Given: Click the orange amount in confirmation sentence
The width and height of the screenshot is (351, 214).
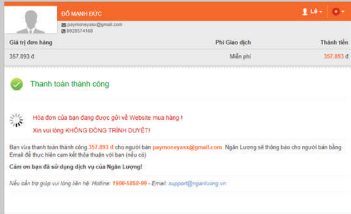Looking at the screenshot, I should click(x=101, y=147).
